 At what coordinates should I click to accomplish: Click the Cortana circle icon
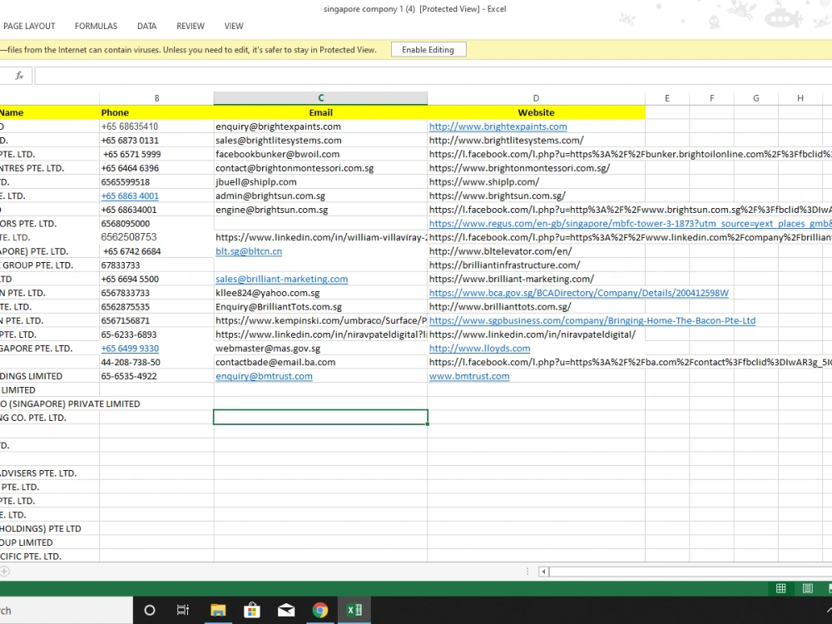click(x=150, y=610)
